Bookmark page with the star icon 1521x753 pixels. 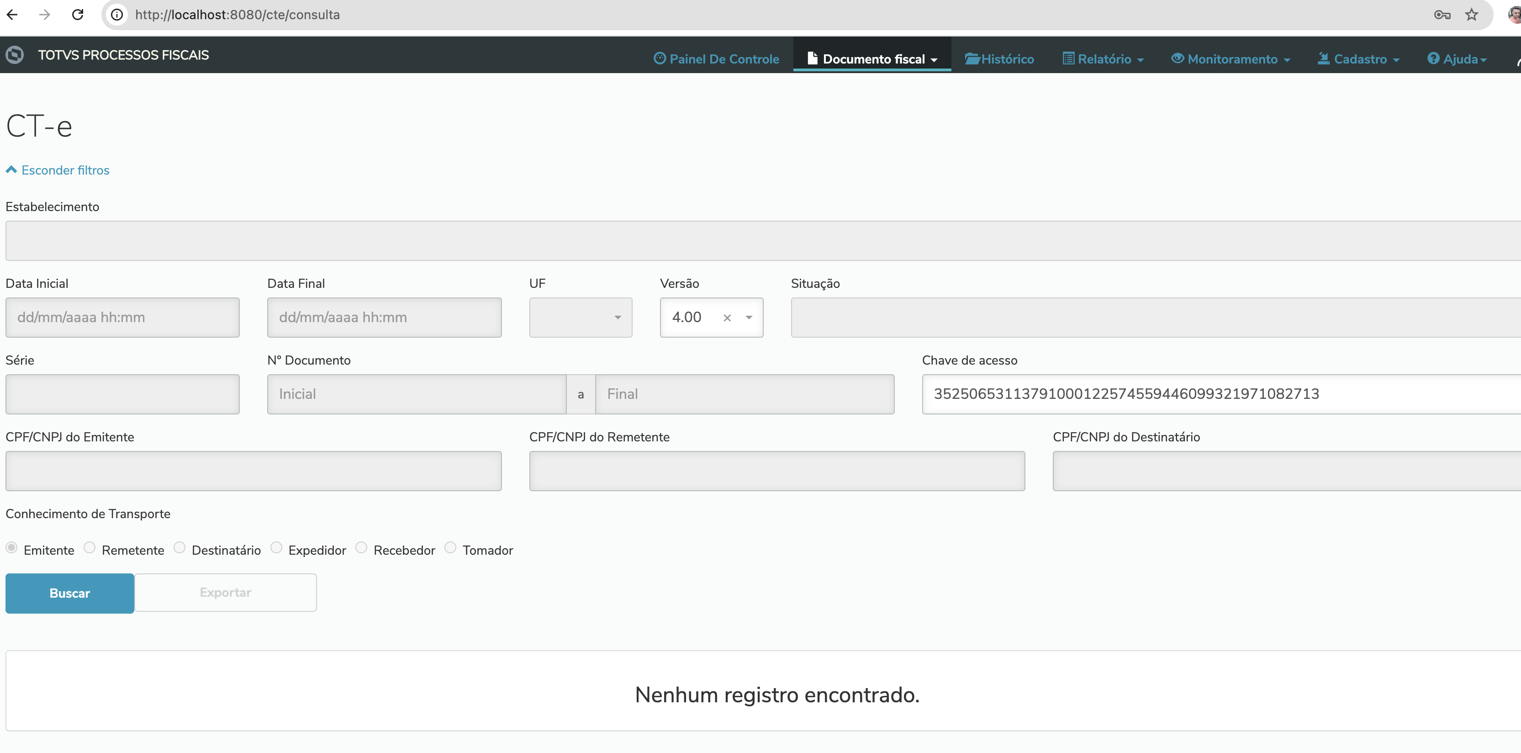[1471, 15]
